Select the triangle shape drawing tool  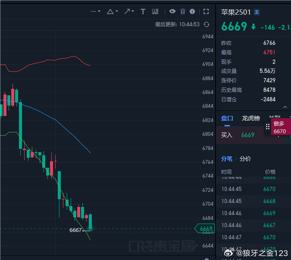[x=110, y=12]
